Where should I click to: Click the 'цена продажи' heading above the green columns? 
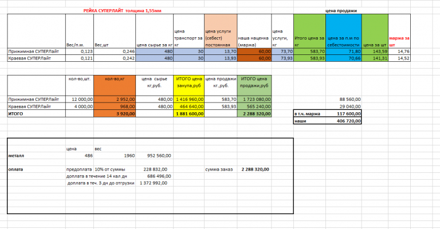tap(341, 11)
